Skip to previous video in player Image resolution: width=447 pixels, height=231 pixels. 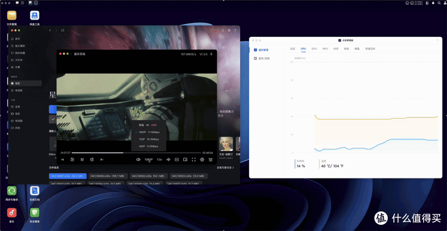[63, 159]
